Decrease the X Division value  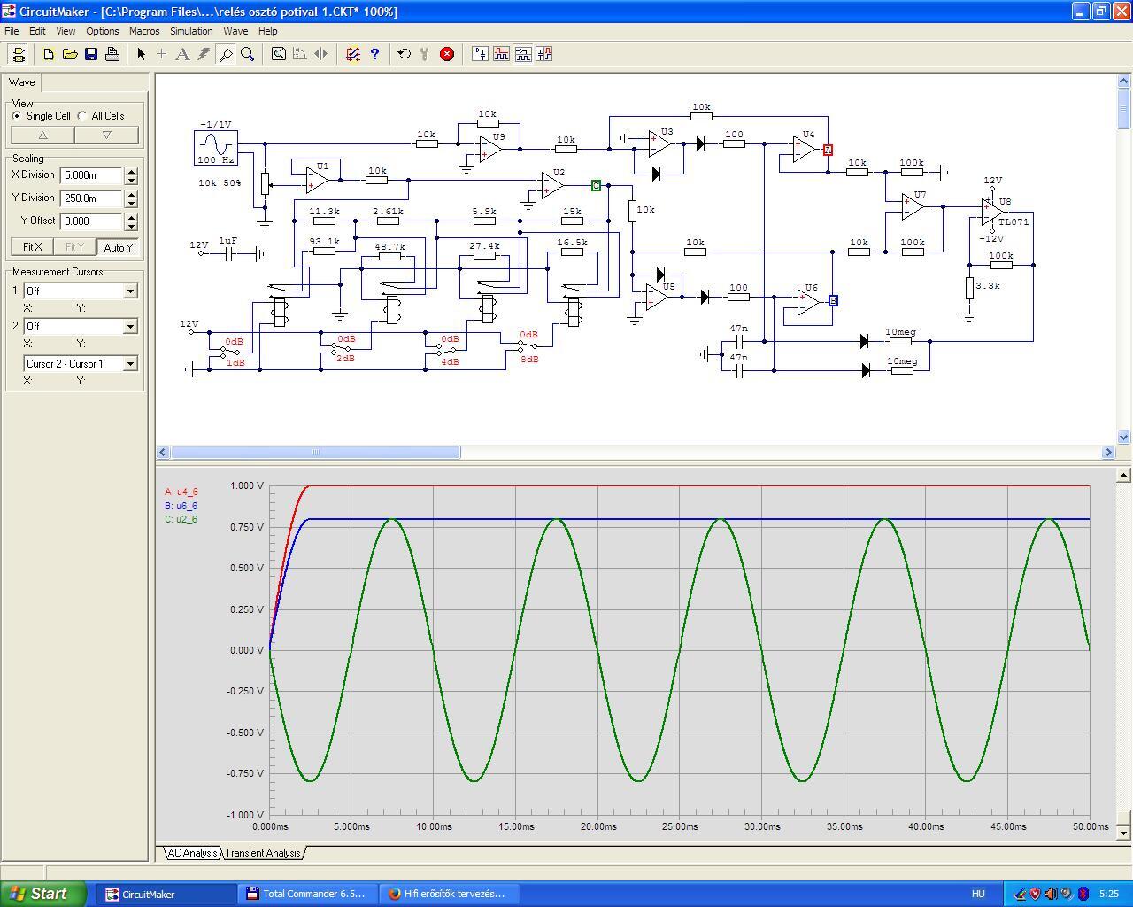pyautogui.click(x=131, y=180)
